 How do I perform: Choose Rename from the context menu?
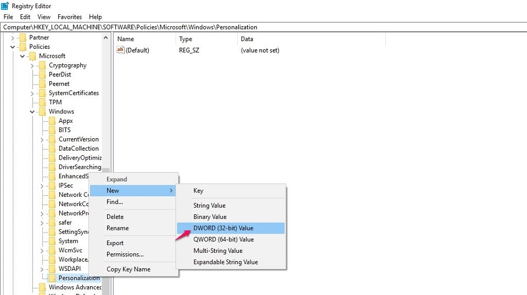133,228
